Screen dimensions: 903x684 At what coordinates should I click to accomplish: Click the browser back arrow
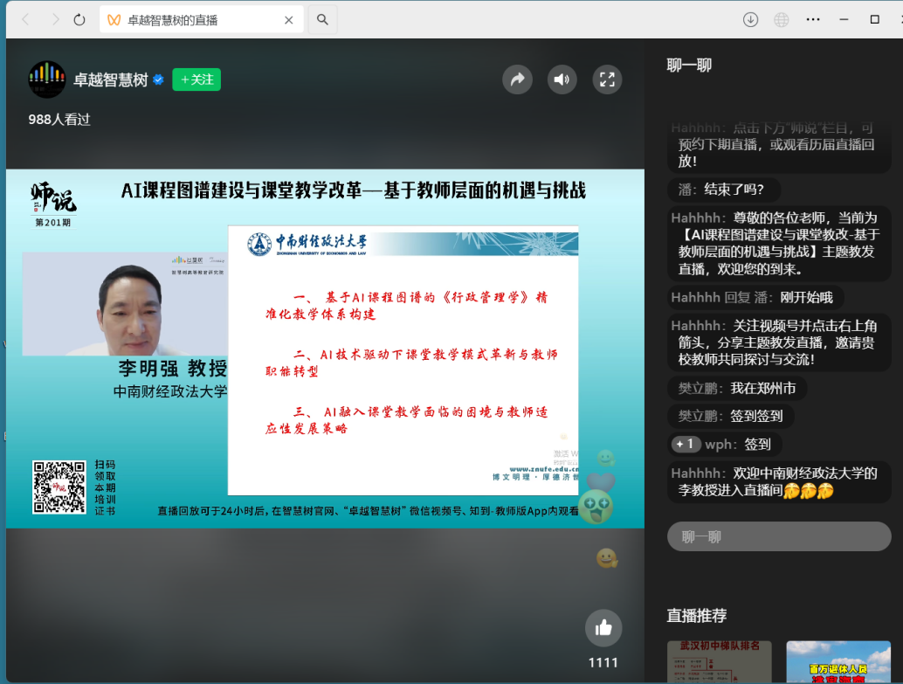(x=26, y=19)
